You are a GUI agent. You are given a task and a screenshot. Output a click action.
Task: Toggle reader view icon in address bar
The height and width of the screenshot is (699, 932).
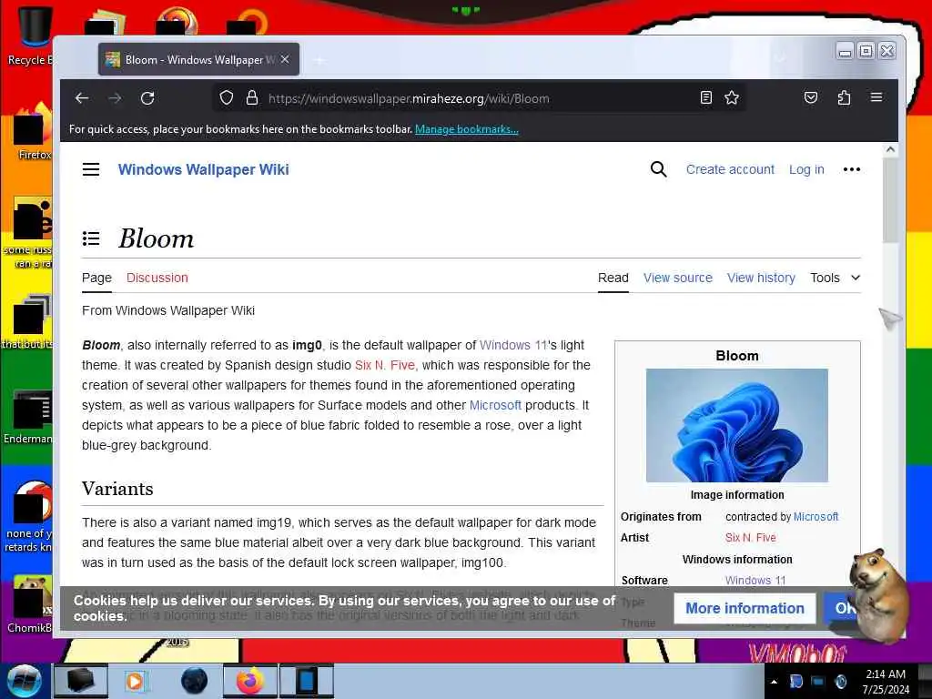pos(705,98)
